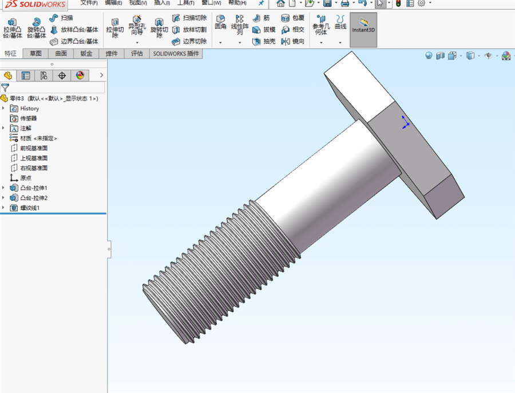This screenshot has width=515, height=393.
Task: Toggle the Instant3D button
Action: tap(363, 30)
